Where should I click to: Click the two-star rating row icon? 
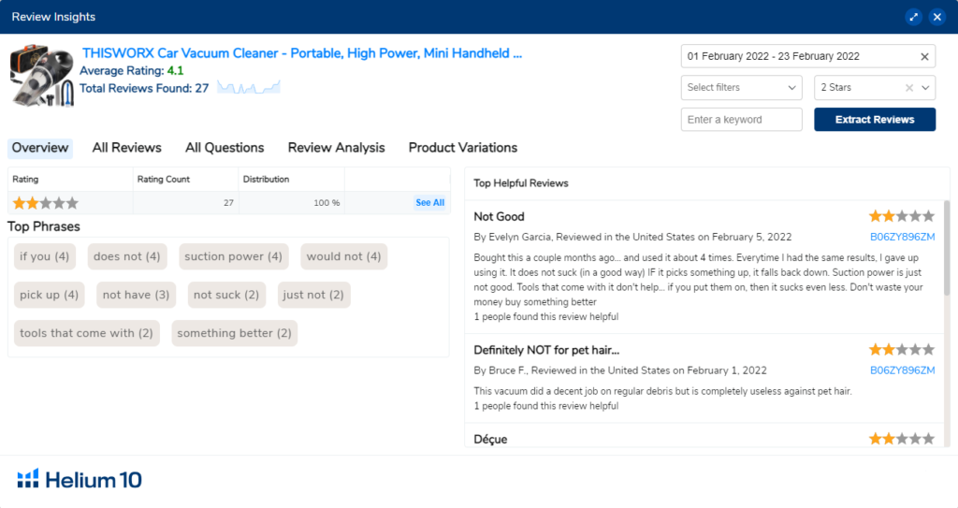[45, 203]
